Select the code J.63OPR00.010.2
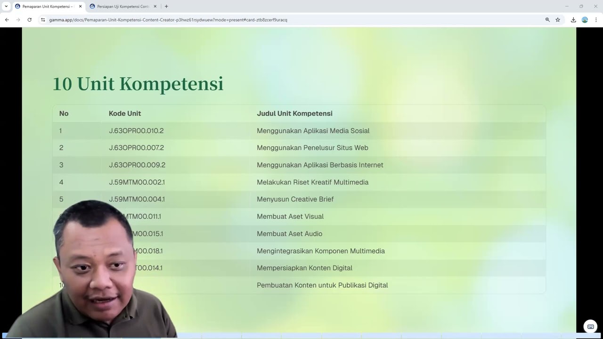The height and width of the screenshot is (339, 603). (136, 131)
